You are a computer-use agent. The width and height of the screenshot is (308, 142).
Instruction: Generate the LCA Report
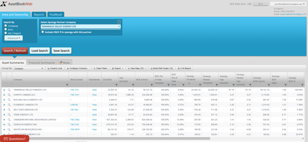point(184,68)
